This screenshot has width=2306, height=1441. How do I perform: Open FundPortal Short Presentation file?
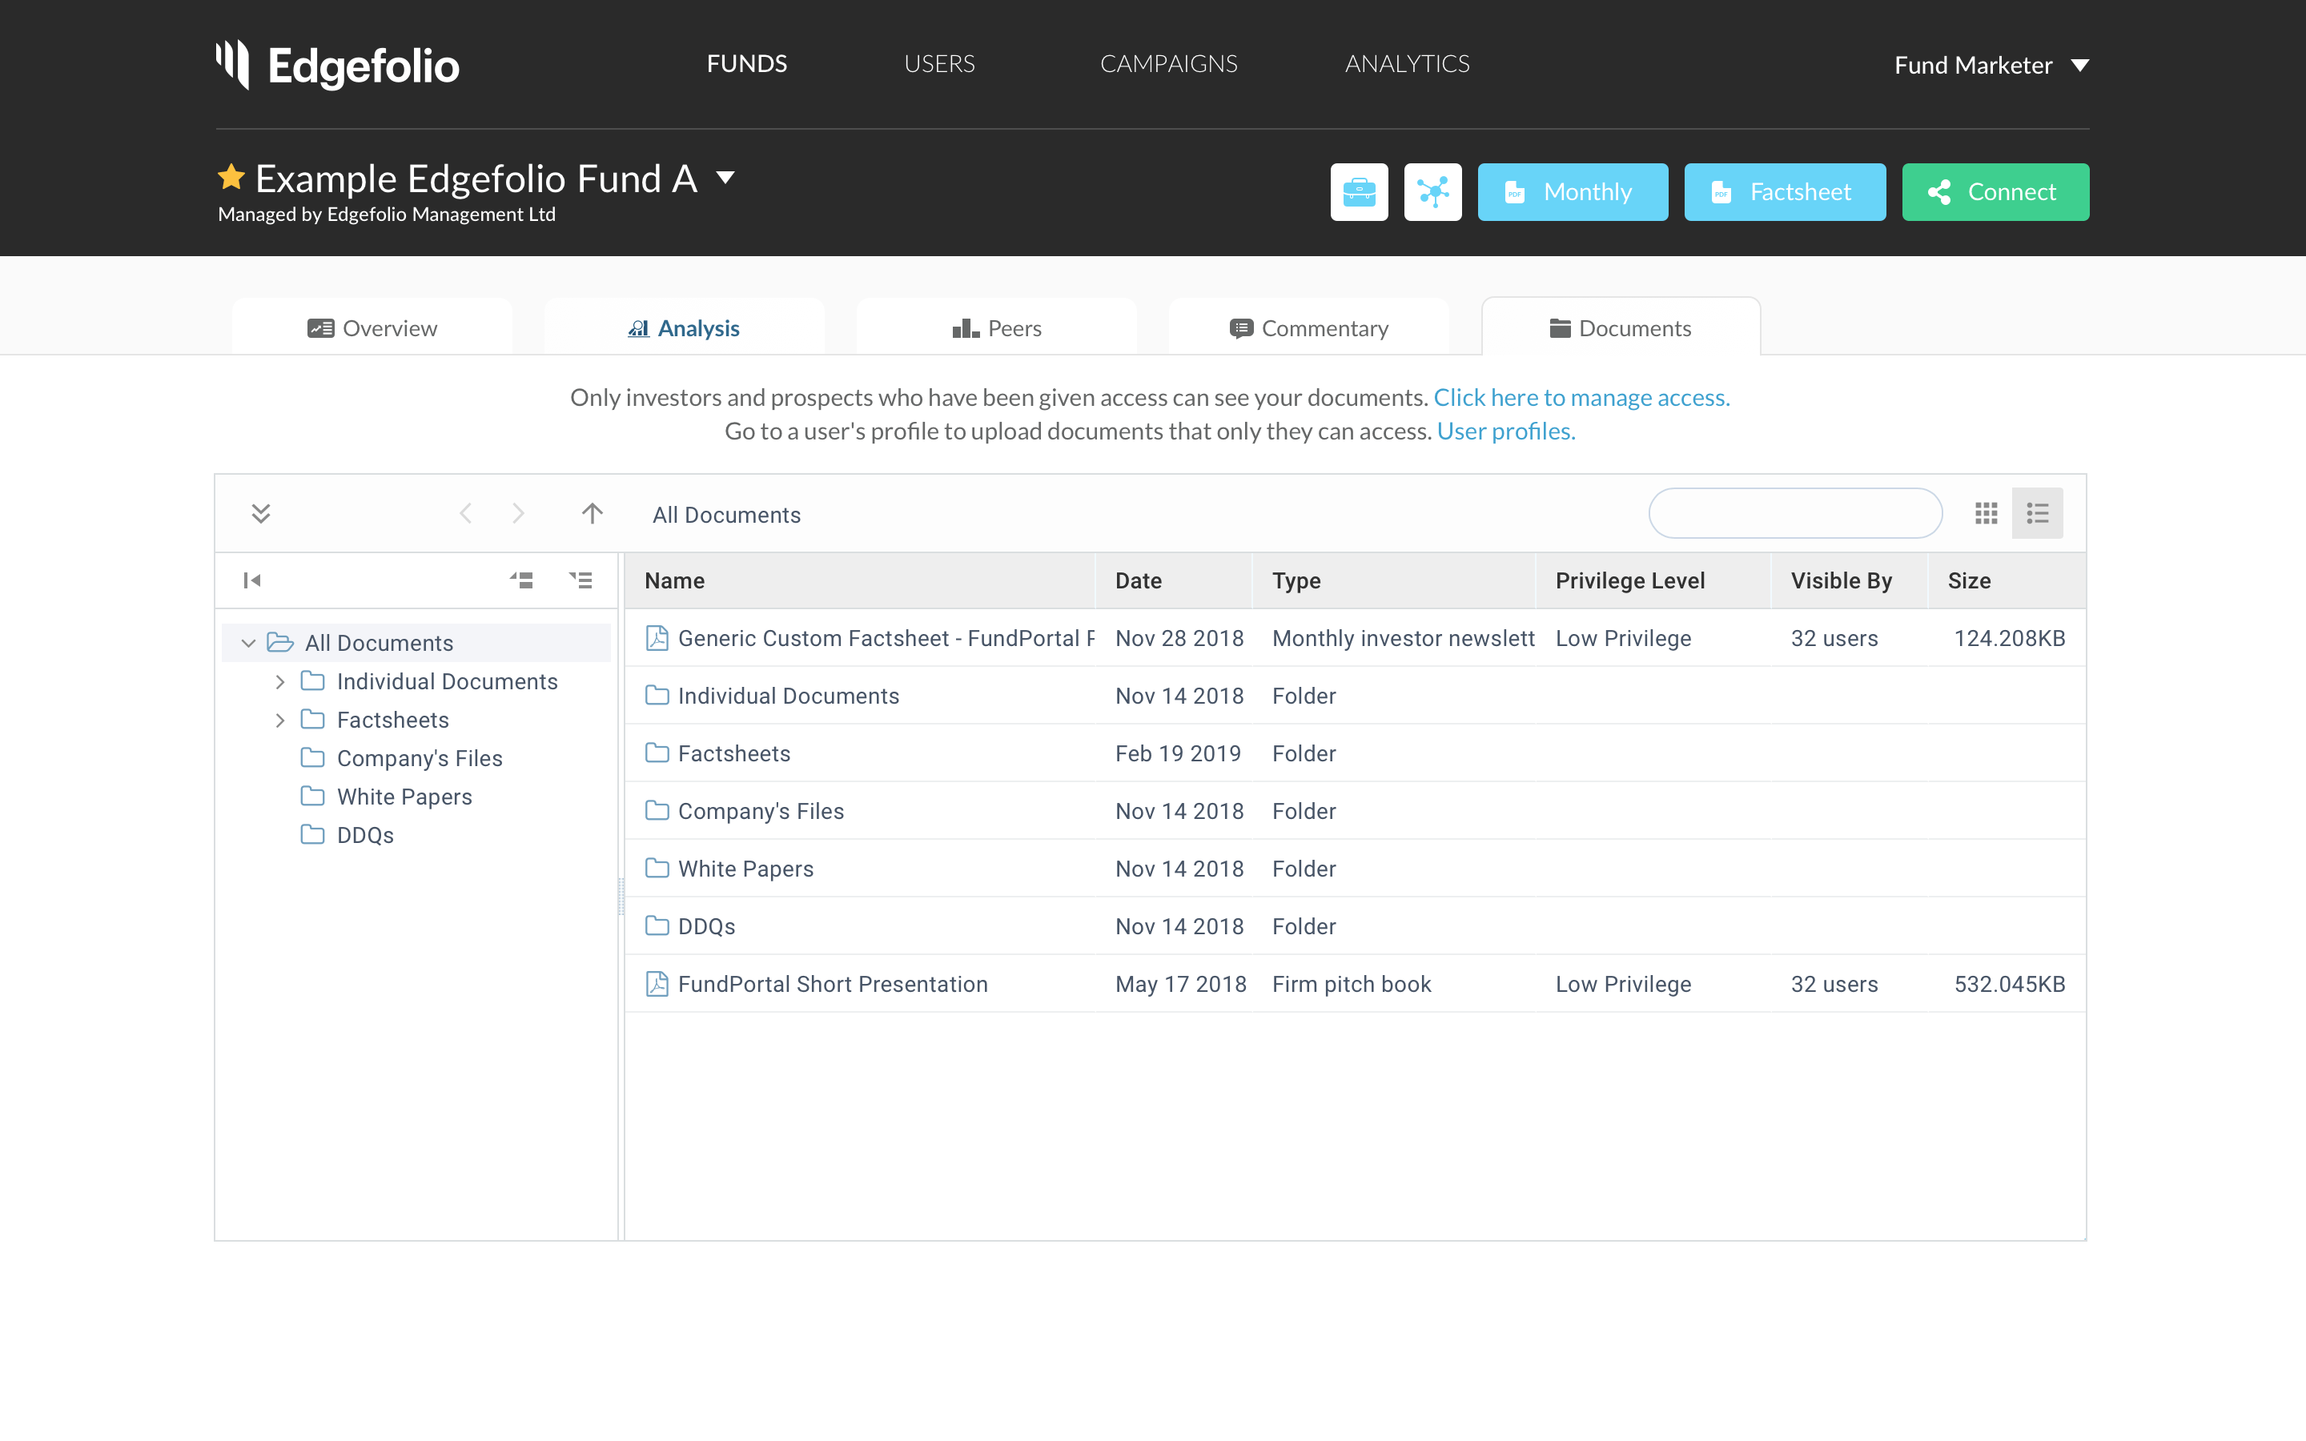tap(1355, 984)
